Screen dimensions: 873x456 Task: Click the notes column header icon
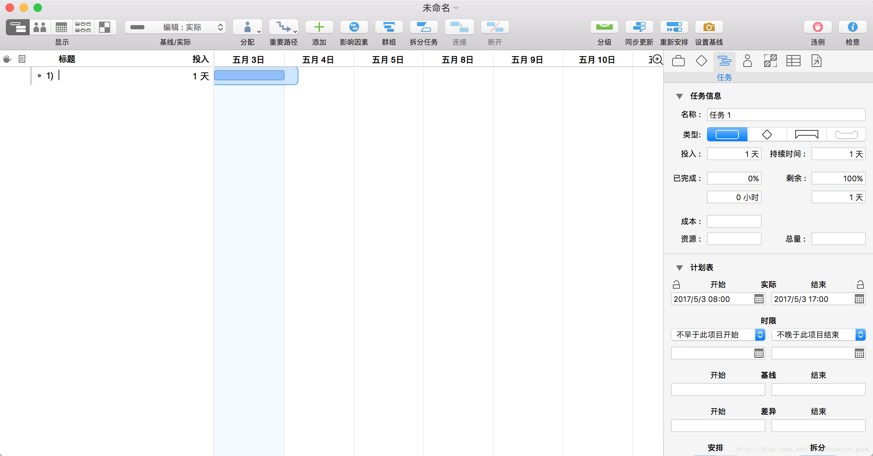point(22,59)
